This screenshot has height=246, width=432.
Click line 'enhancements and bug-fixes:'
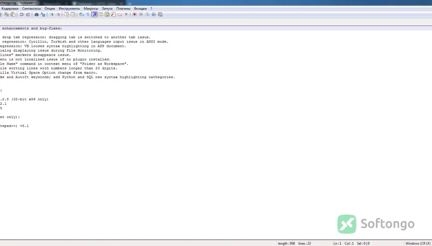pyautogui.click(x=32, y=29)
